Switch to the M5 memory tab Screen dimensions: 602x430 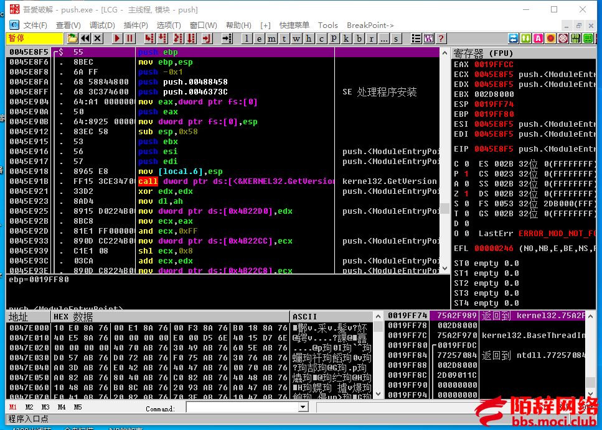click(x=78, y=408)
